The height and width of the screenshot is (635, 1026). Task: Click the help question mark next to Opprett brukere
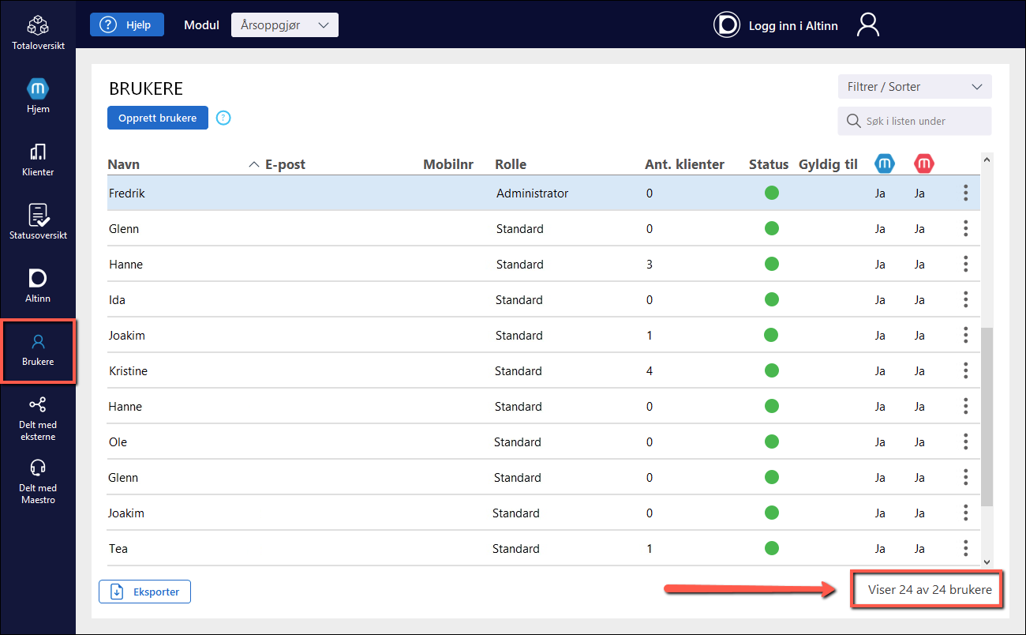point(223,118)
